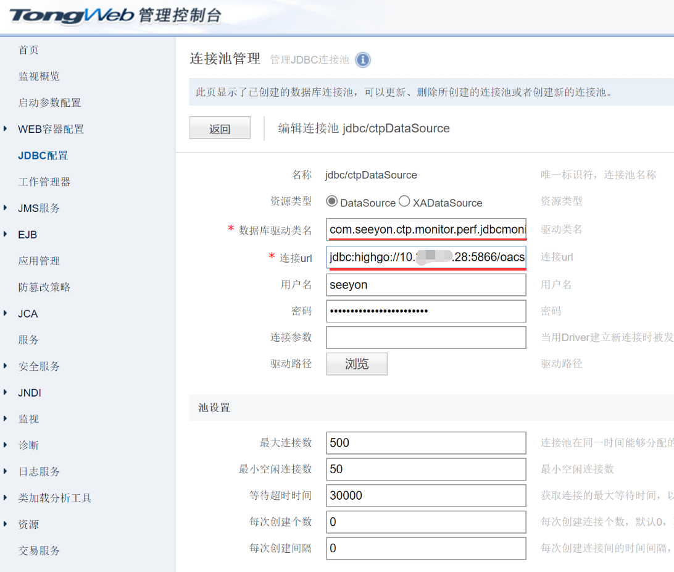
Task: Focus the 数据库驱动类名 input field
Action: pos(426,229)
